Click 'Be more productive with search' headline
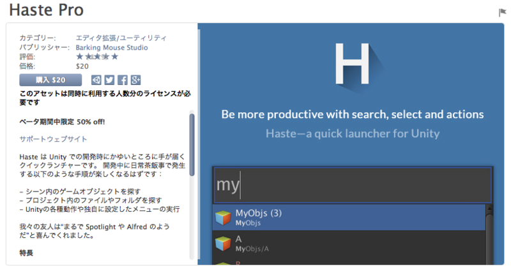 point(353,114)
